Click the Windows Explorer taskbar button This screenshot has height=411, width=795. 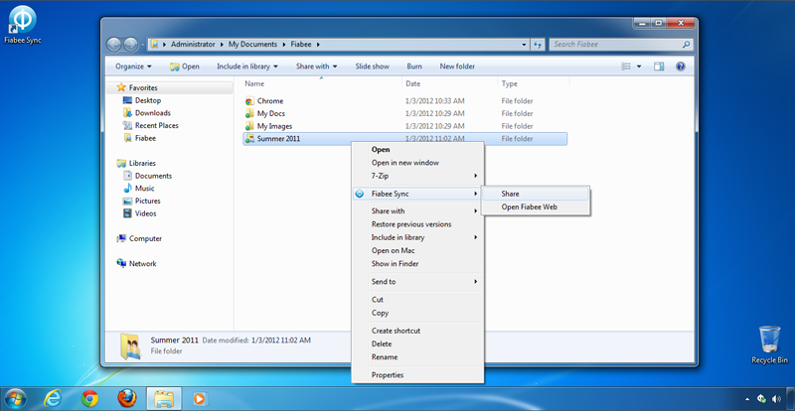click(164, 399)
